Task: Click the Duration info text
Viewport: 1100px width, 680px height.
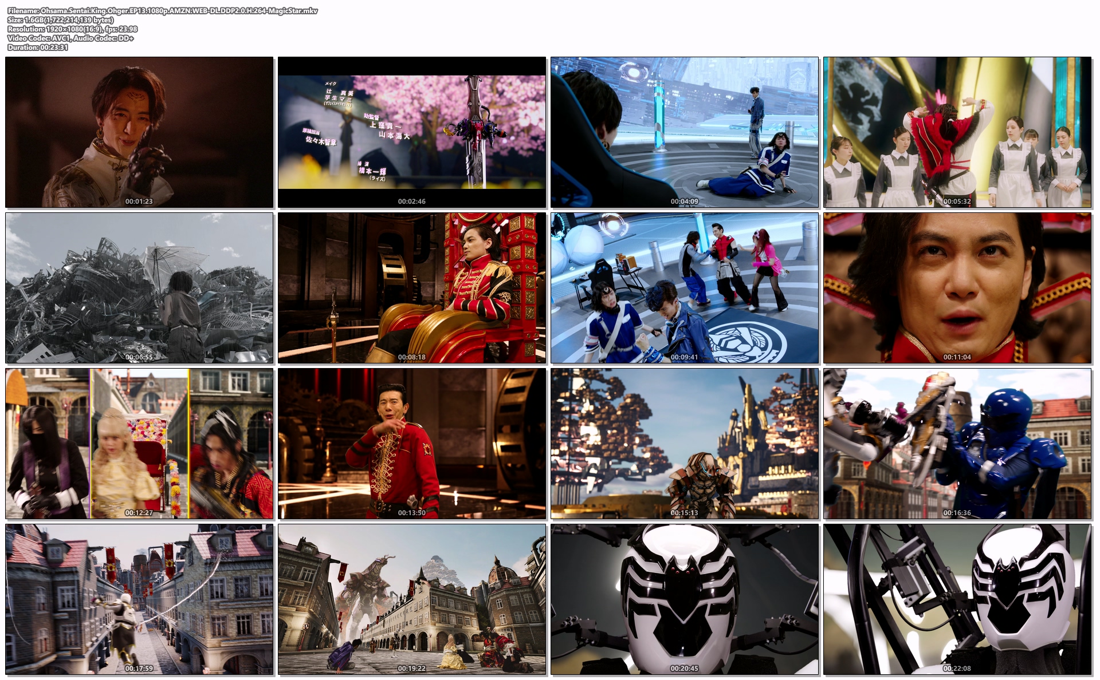Action: [38, 48]
